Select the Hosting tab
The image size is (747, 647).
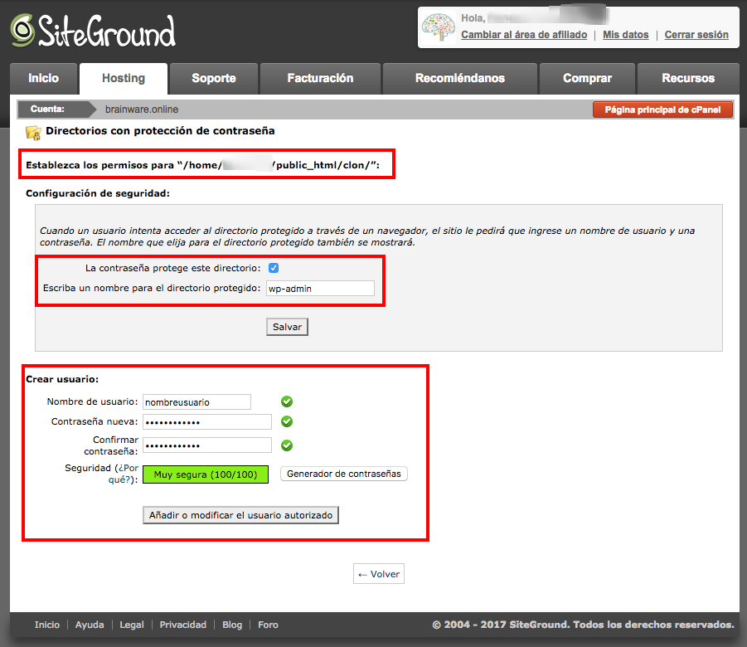point(124,78)
